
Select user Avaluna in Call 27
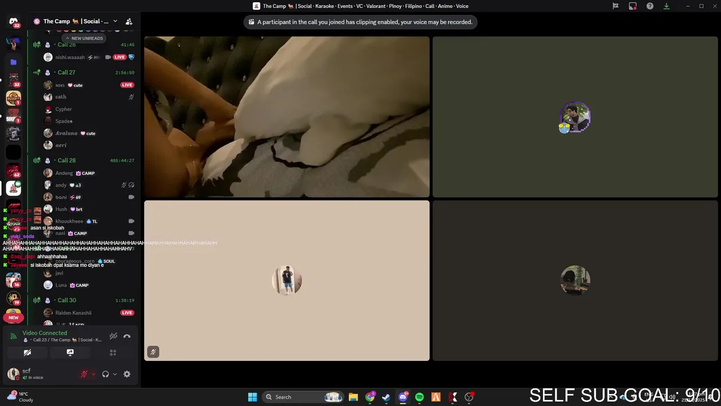(66, 133)
